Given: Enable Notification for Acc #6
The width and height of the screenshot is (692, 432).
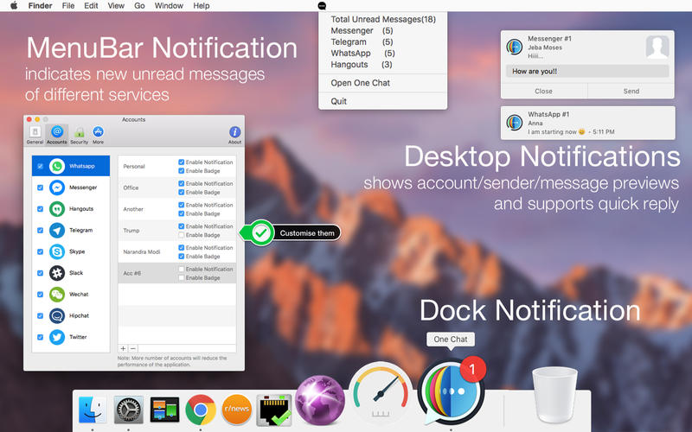Looking at the screenshot, I should pyautogui.click(x=182, y=270).
